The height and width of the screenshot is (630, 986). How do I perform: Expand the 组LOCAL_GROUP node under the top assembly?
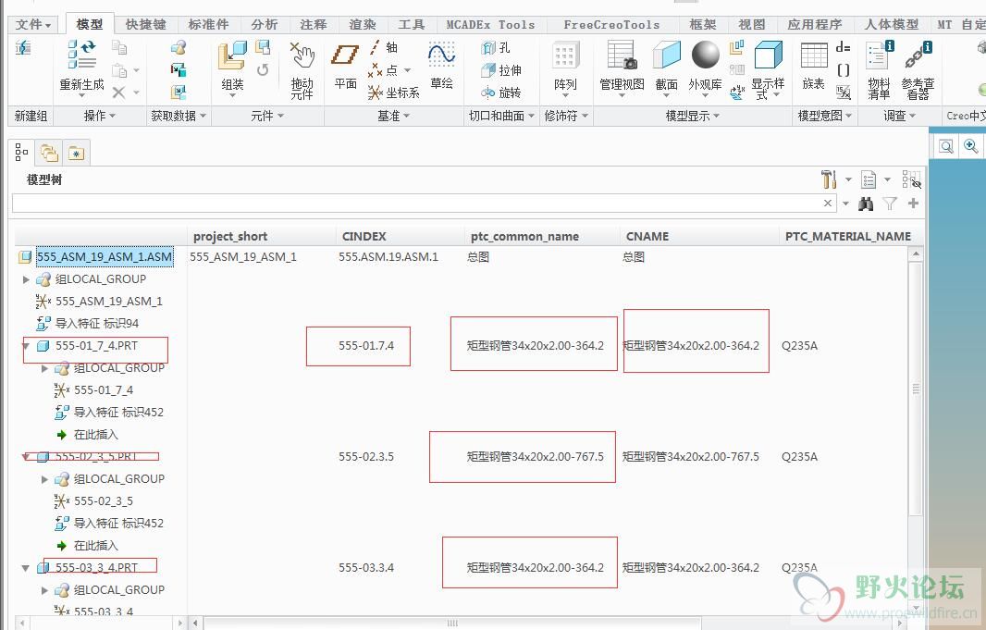tap(26, 279)
